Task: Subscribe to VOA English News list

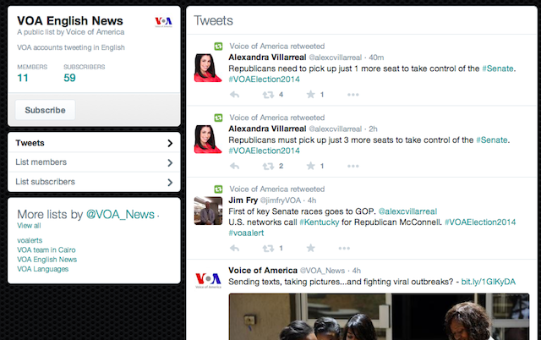Action: 45,110
